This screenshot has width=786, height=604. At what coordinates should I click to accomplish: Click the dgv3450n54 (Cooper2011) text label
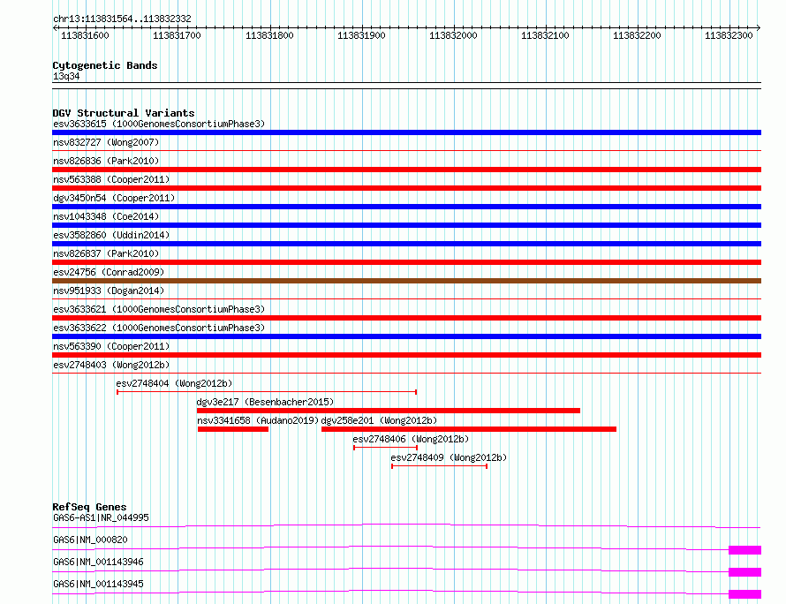coord(114,198)
